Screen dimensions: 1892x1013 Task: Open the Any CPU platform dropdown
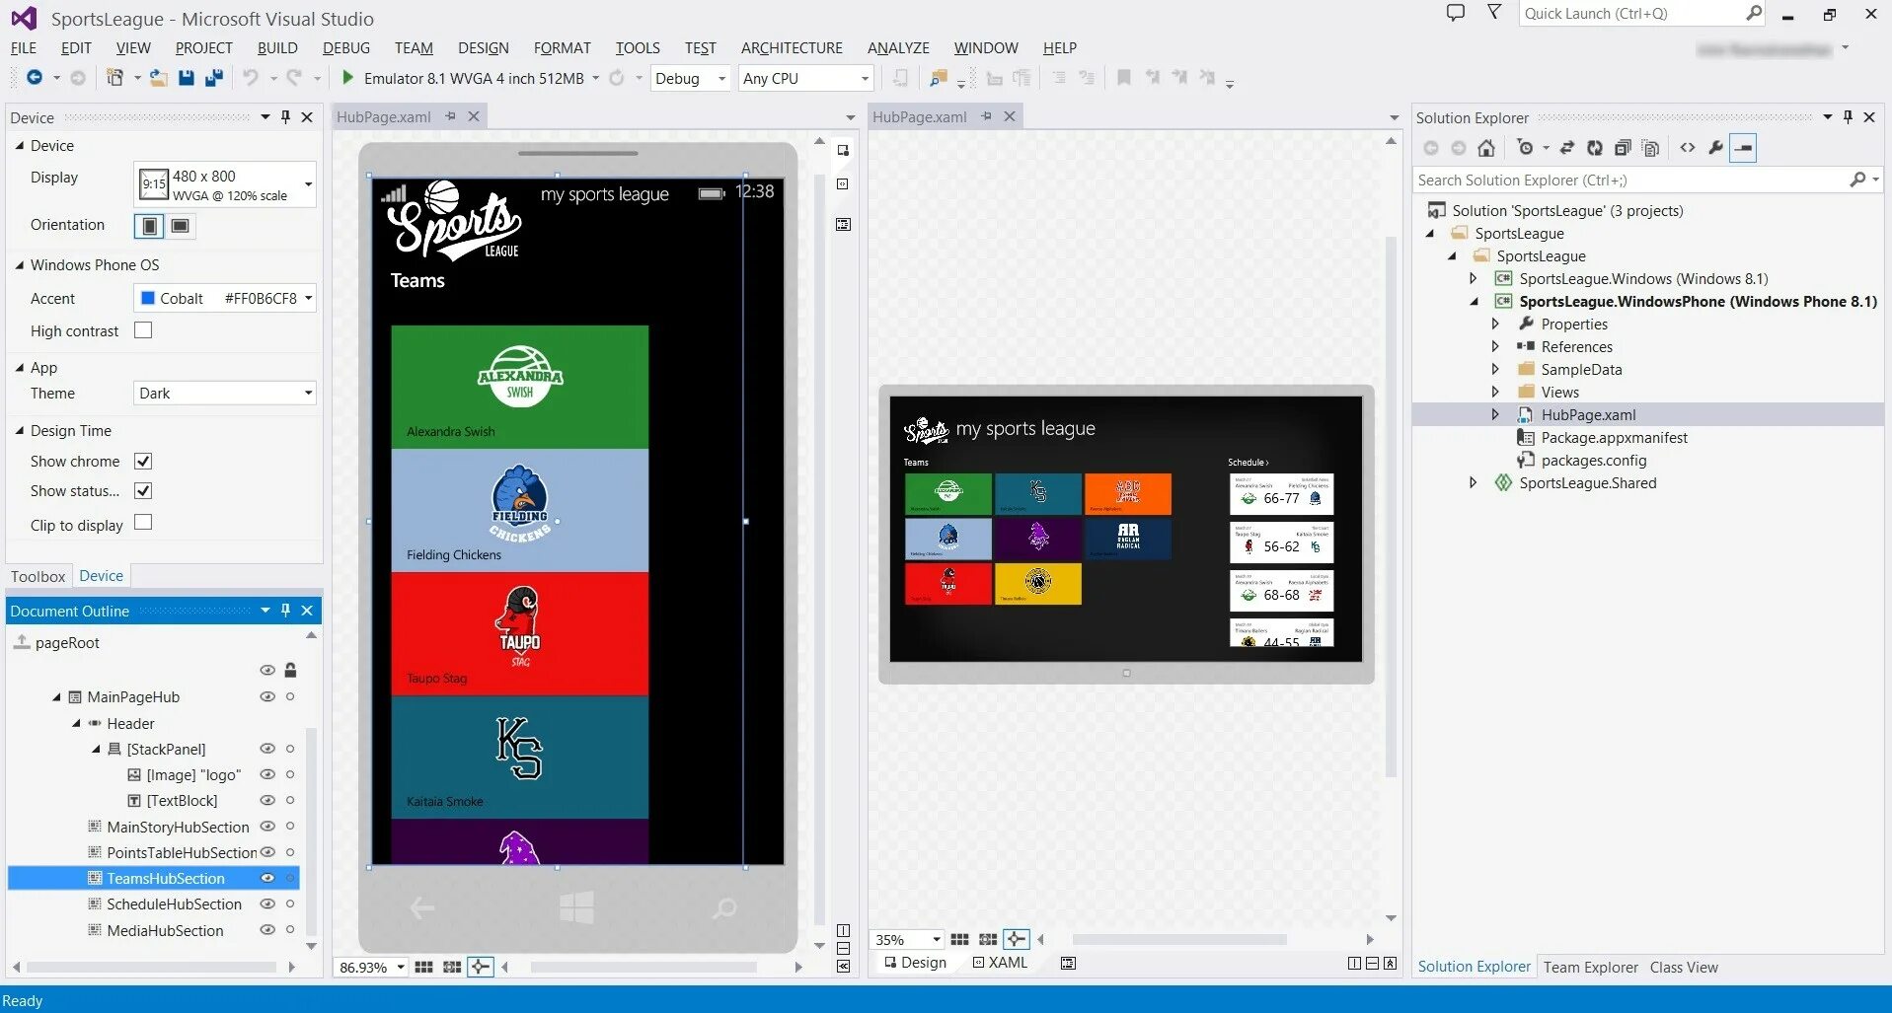click(x=805, y=78)
